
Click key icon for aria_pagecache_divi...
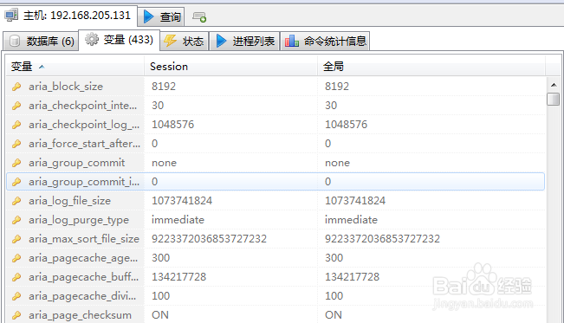pos(16,296)
